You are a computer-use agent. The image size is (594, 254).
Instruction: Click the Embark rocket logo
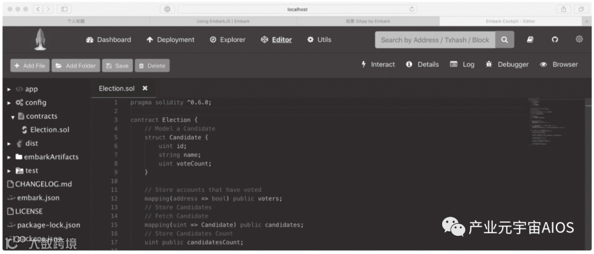point(40,39)
